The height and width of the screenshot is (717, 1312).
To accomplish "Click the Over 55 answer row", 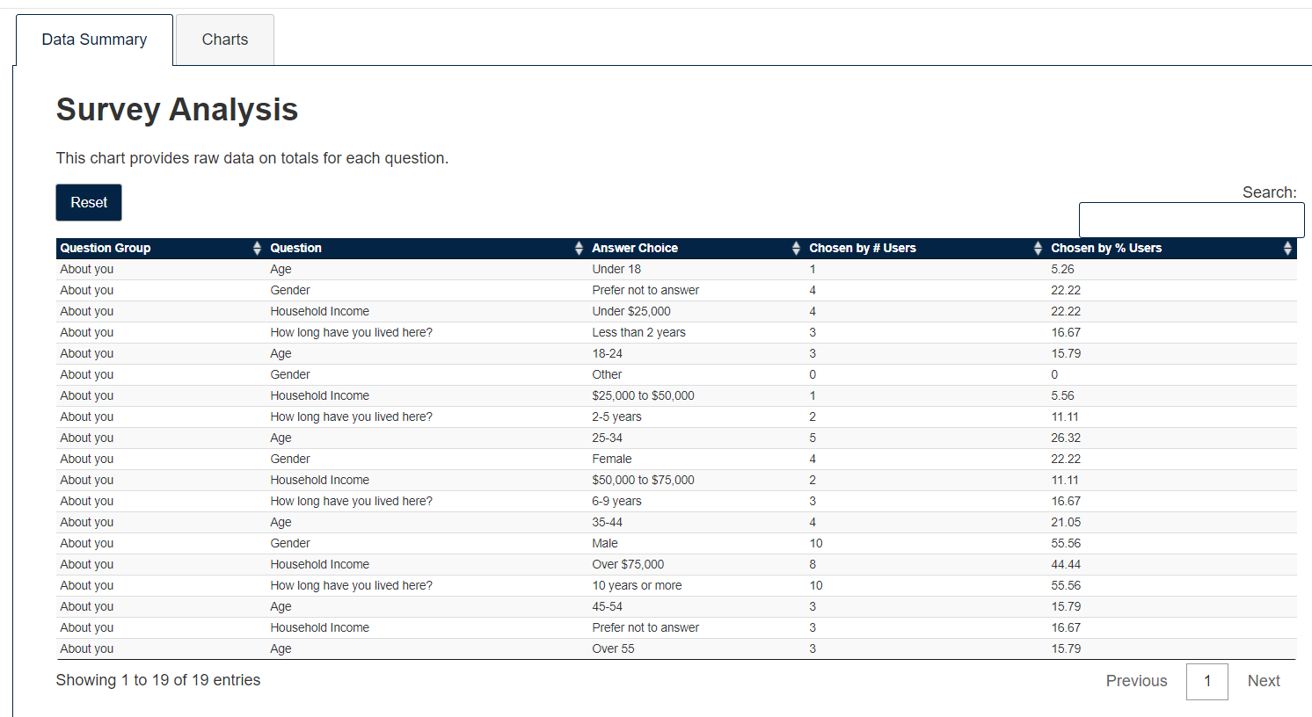I will [676, 649].
